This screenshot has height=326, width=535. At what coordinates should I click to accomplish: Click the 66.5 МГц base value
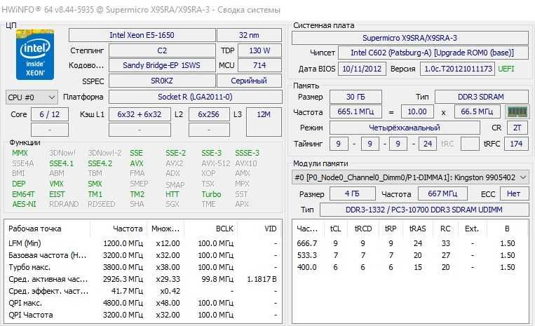pos(478,112)
